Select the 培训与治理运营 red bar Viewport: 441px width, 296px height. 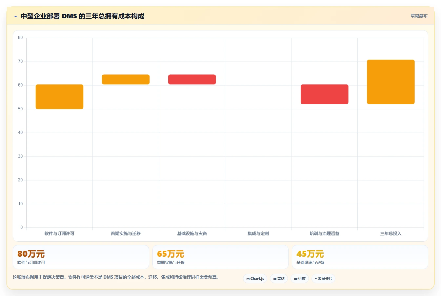click(x=324, y=94)
